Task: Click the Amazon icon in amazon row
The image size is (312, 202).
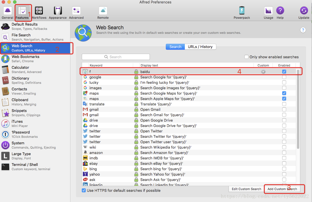Action: click(x=85, y=152)
